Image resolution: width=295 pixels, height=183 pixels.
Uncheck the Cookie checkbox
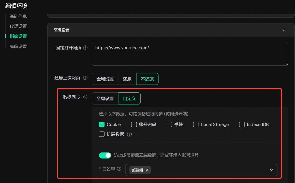(102, 124)
